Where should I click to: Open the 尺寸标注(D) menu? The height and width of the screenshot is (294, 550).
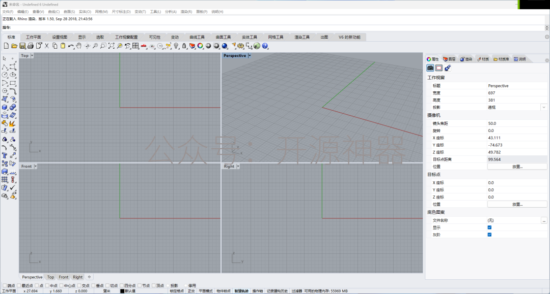[121, 12]
